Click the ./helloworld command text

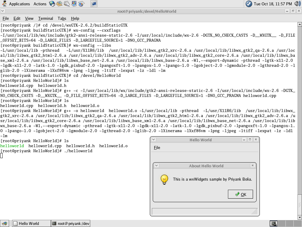click(x=78, y=151)
